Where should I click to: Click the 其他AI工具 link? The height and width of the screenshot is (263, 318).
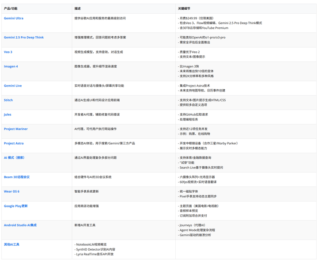click(x=11, y=244)
